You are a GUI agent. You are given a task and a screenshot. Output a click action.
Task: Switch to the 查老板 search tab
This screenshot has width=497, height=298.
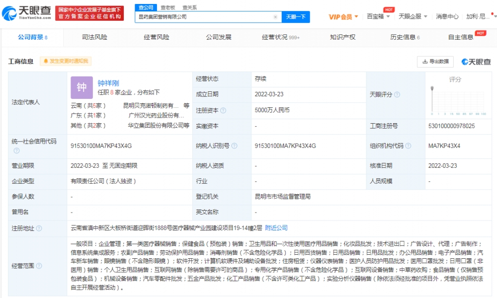[x=168, y=7]
